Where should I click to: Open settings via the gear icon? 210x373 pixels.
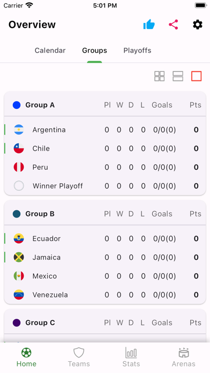coord(198,25)
